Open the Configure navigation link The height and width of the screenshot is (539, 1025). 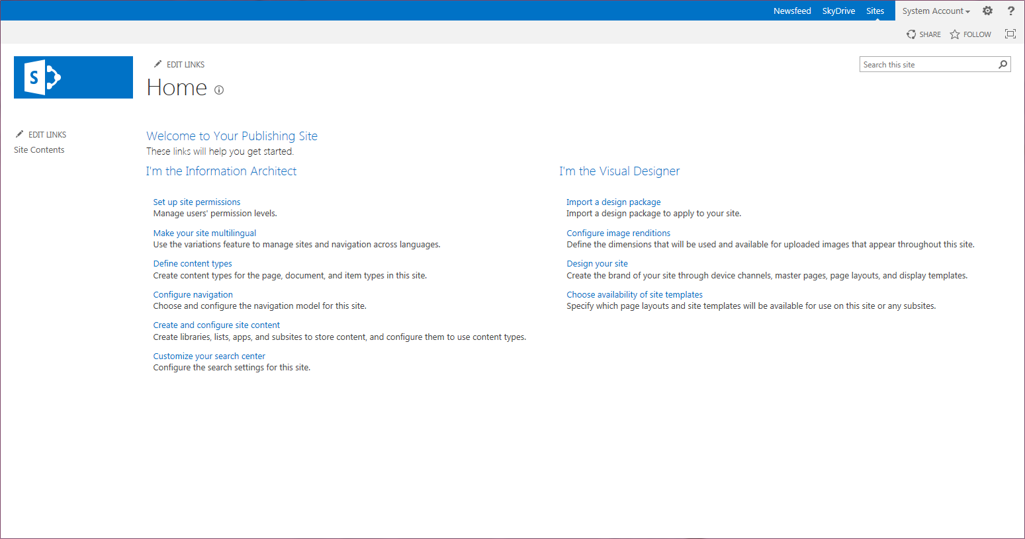(193, 295)
